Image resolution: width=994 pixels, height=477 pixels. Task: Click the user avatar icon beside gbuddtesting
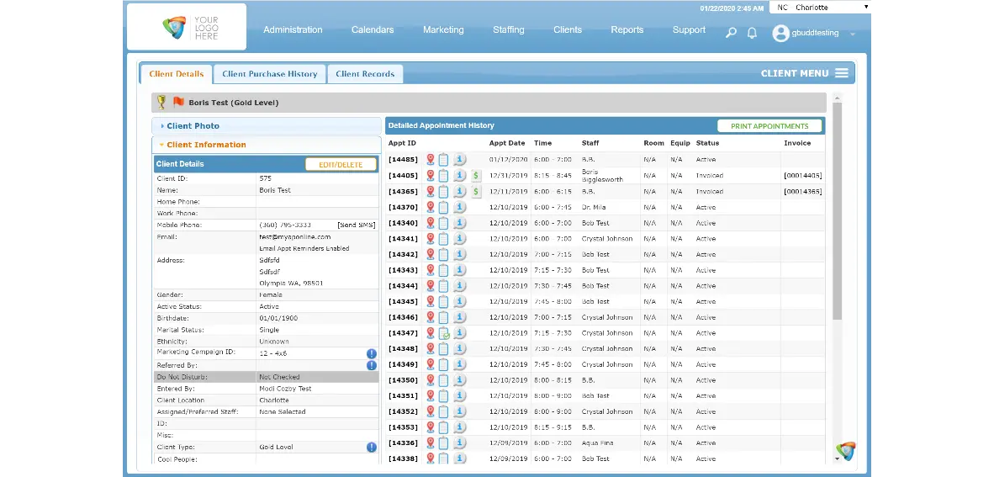tap(780, 33)
